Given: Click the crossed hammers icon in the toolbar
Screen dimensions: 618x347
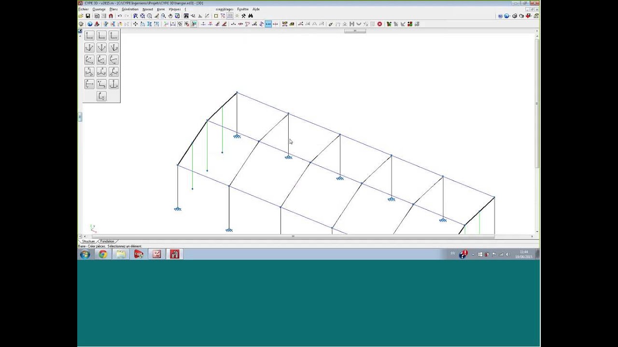Looking at the screenshot, I should click(243, 16).
